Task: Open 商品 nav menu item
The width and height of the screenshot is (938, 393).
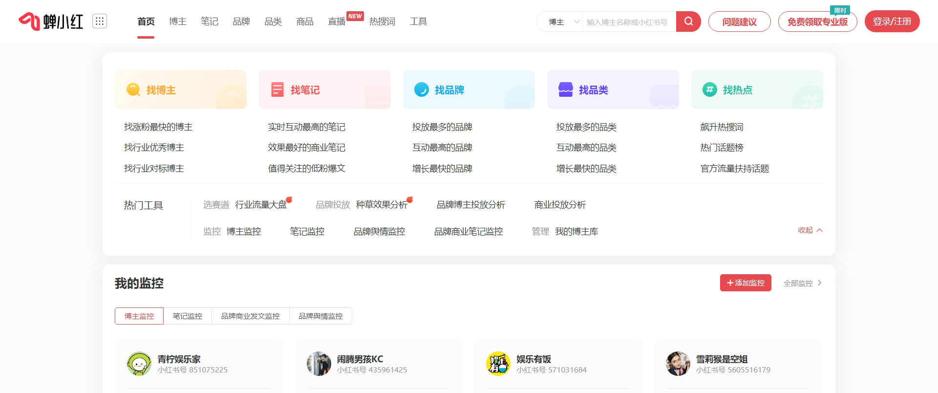Action: 304,22
